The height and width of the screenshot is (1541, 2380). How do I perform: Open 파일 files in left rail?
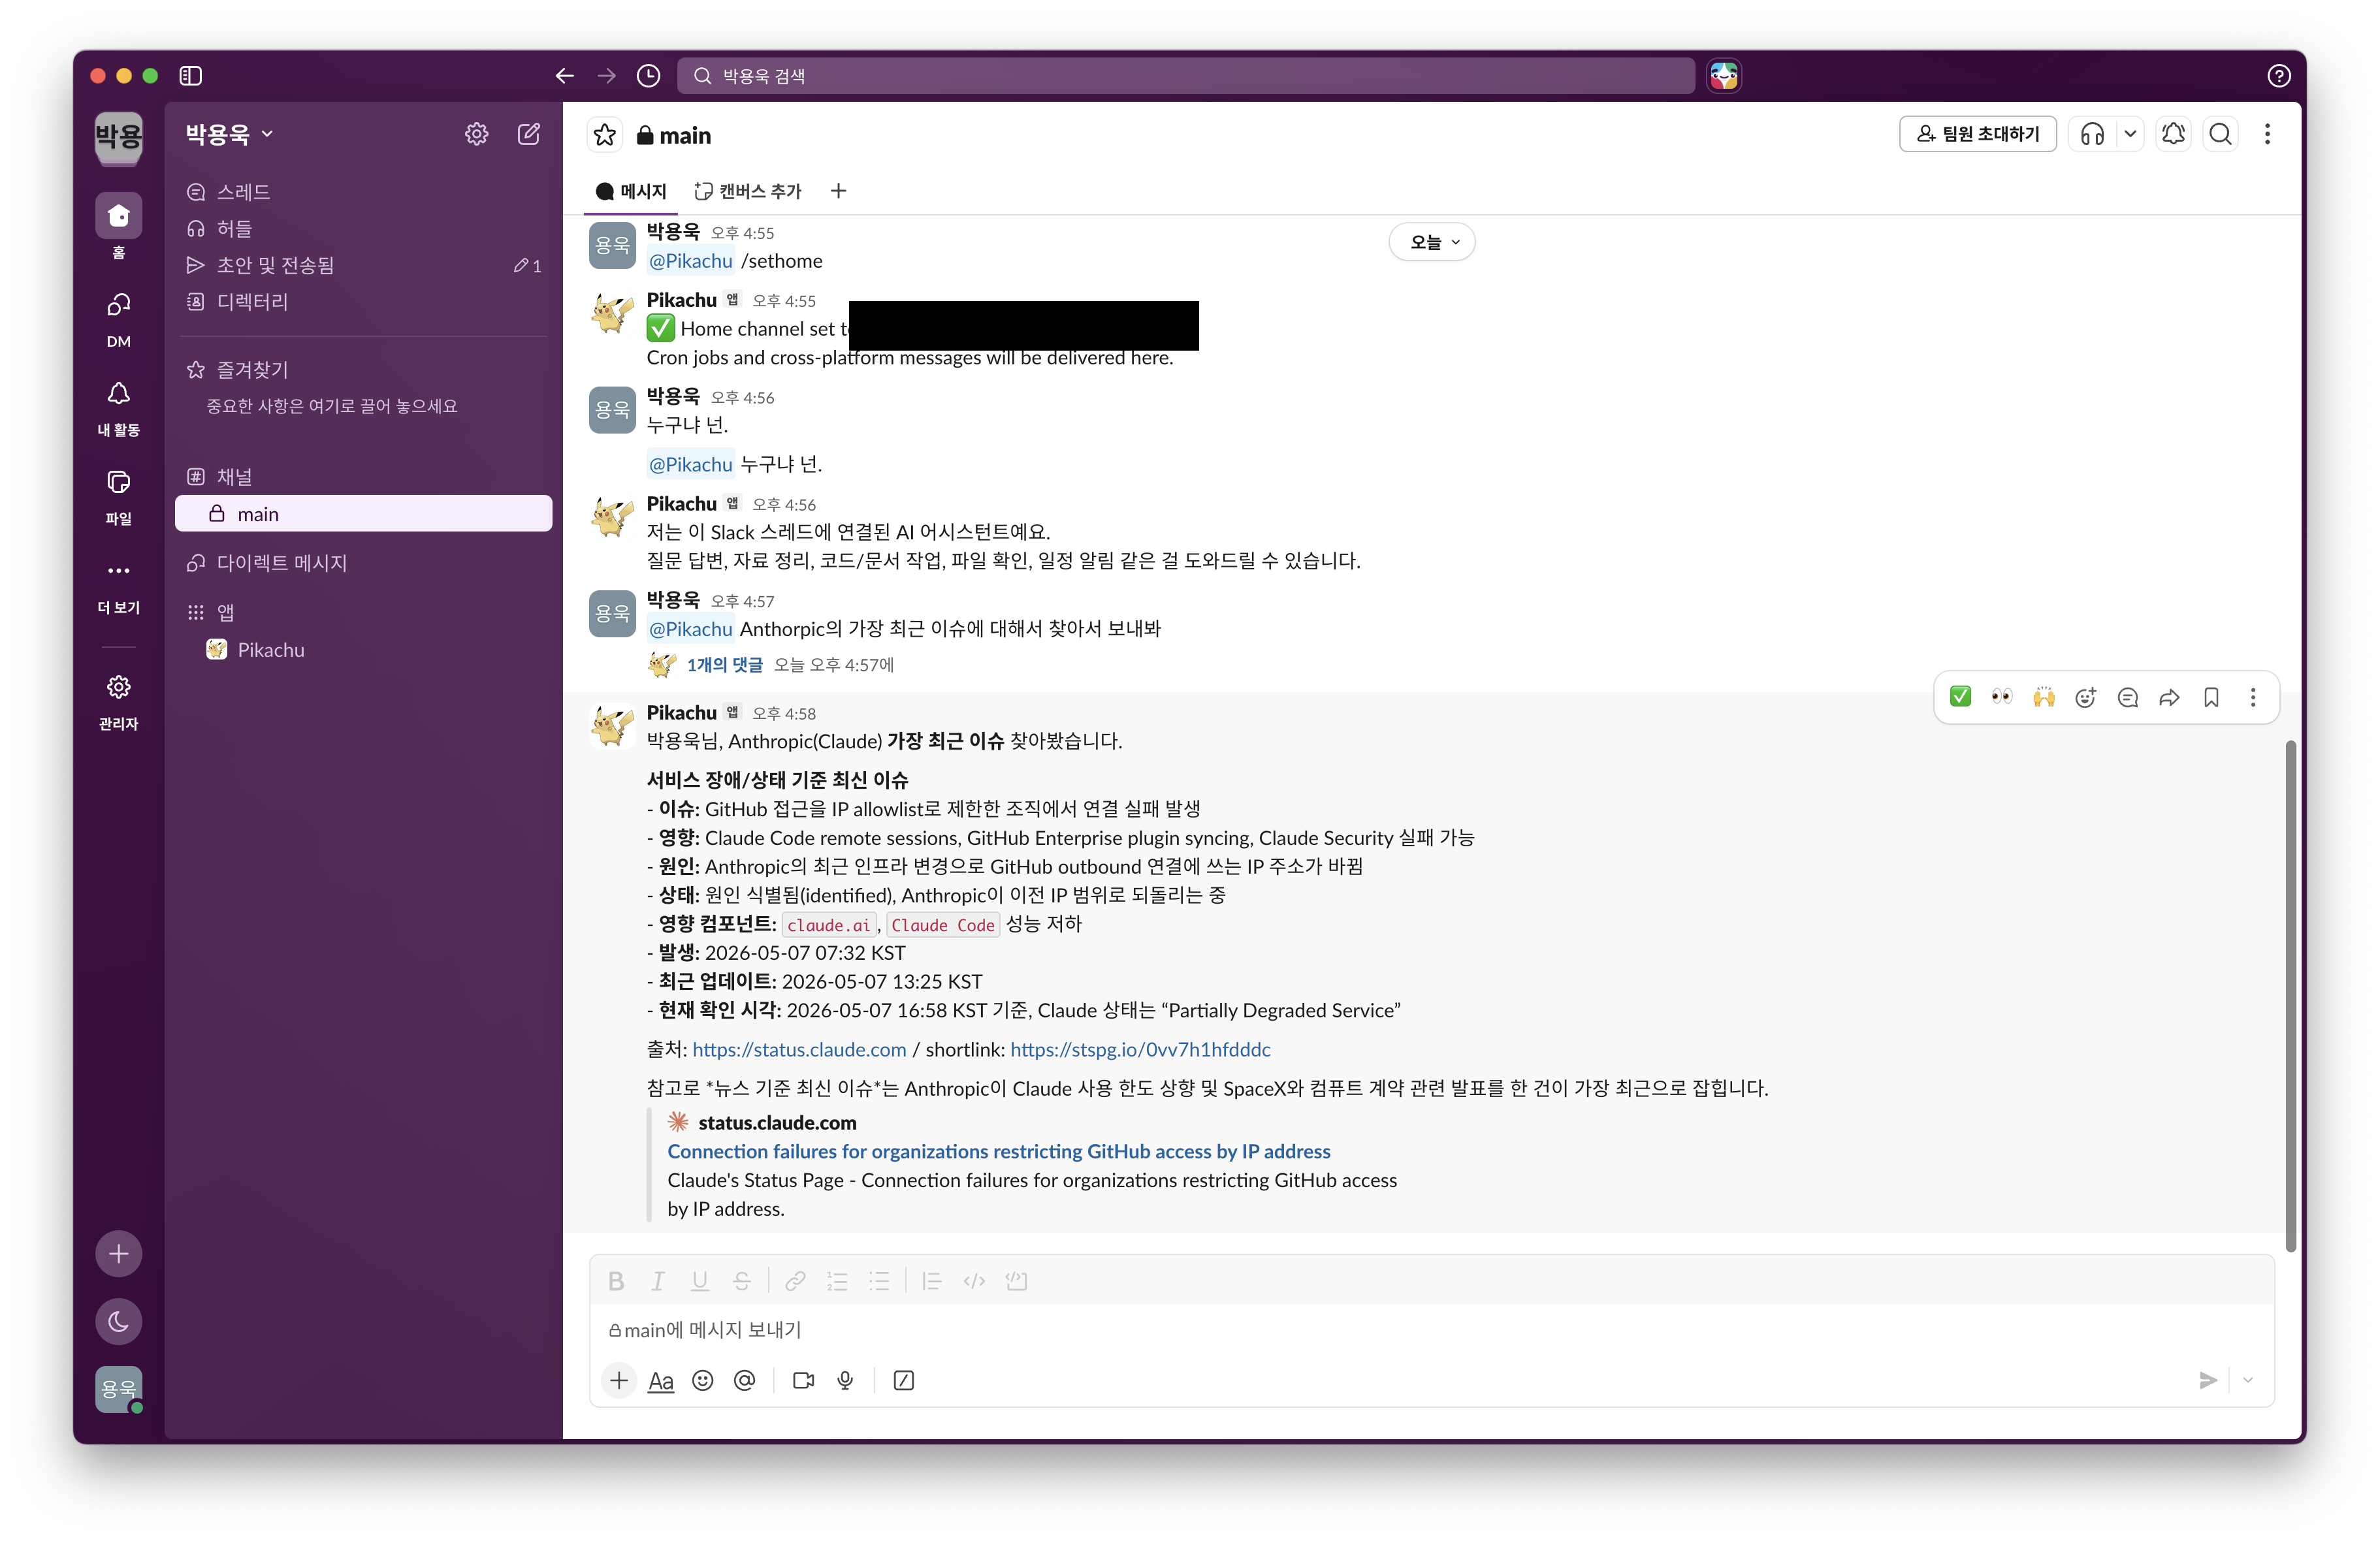tap(119, 496)
